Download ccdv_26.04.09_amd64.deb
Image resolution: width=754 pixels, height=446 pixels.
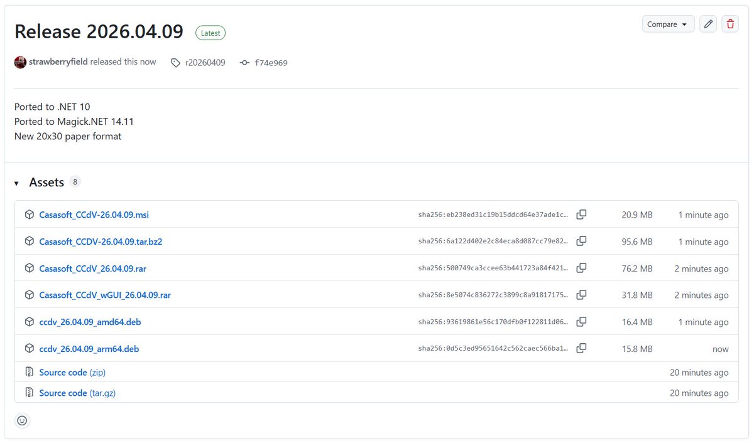click(x=90, y=322)
